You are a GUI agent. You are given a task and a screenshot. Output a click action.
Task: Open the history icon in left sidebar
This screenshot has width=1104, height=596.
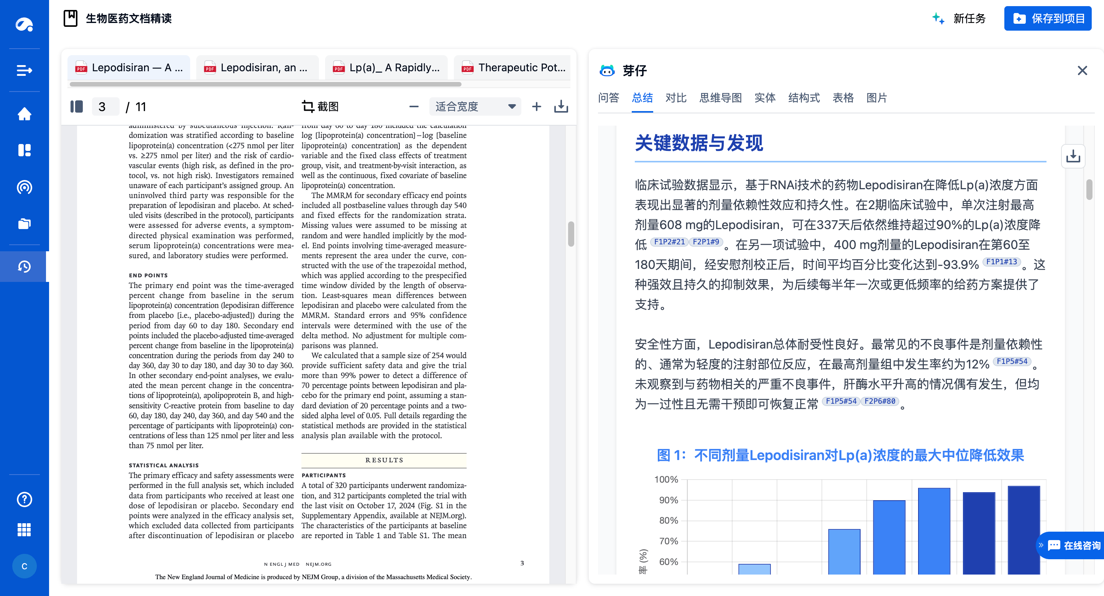[x=24, y=266]
